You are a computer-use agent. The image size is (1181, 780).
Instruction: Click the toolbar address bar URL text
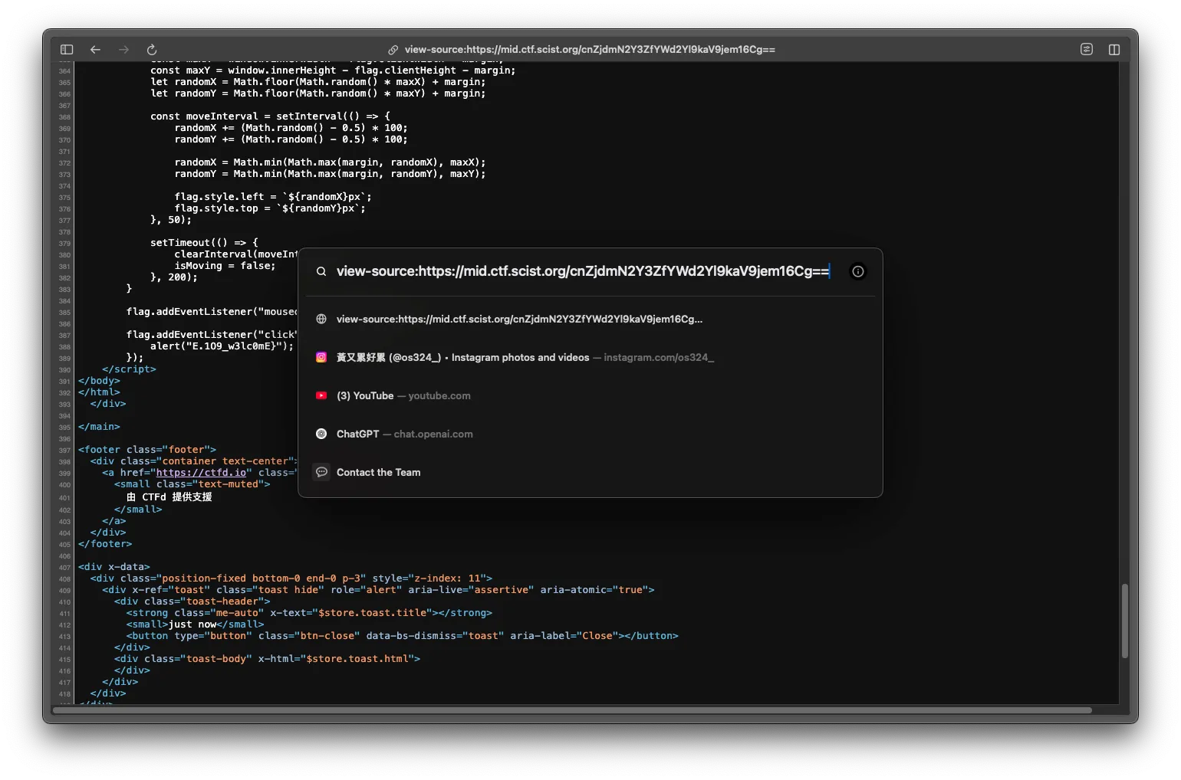click(589, 50)
